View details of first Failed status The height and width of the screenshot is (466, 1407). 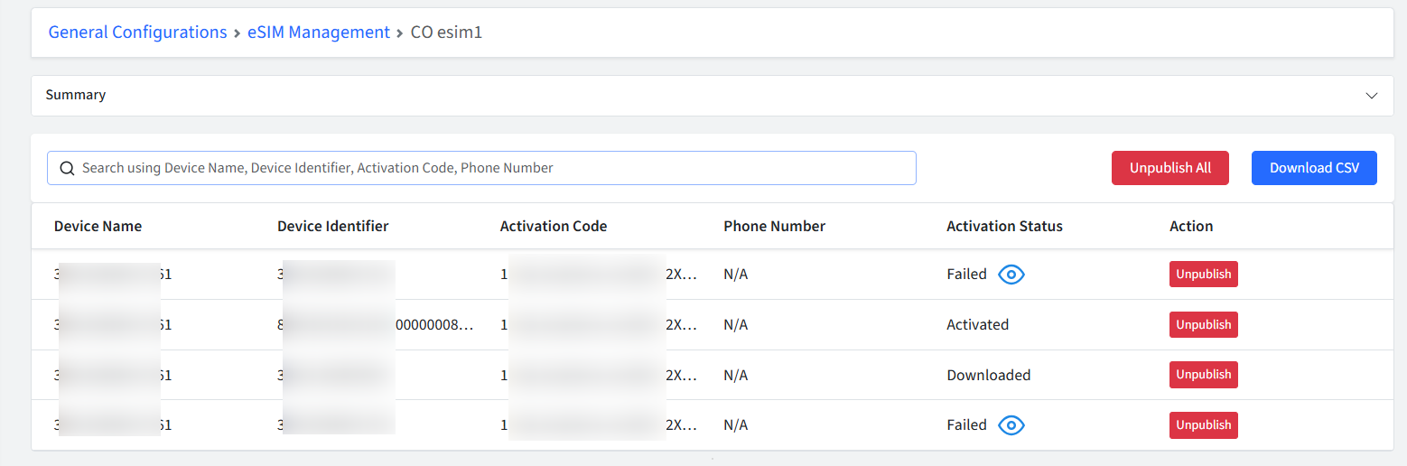(x=1011, y=275)
